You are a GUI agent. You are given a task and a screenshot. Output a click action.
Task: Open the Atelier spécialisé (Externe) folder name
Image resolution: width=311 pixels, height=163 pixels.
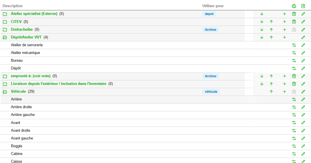click(34, 14)
